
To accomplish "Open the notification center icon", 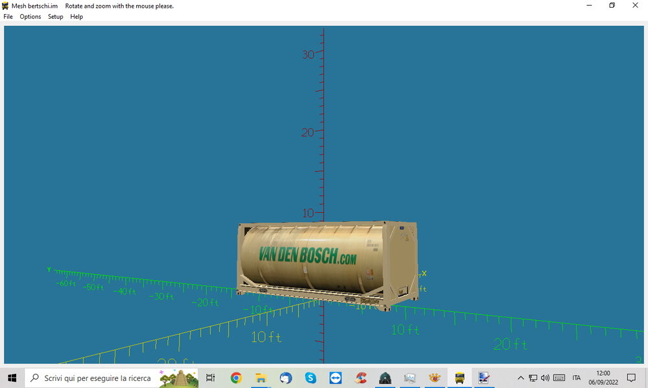I will pyautogui.click(x=631, y=378).
